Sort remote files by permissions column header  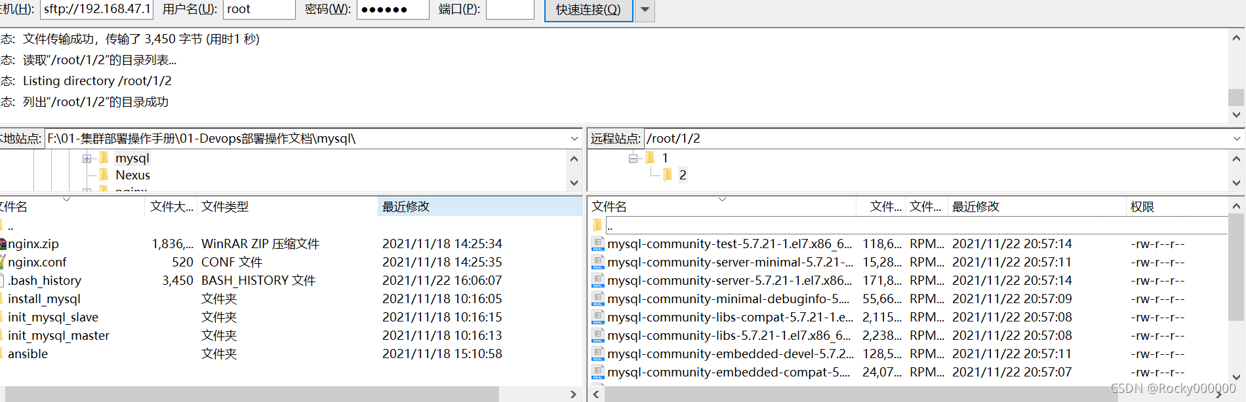point(1176,207)
